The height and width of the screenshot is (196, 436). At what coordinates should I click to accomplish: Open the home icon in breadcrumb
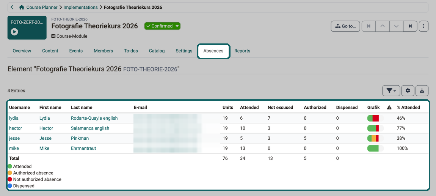tap(22, 8)
